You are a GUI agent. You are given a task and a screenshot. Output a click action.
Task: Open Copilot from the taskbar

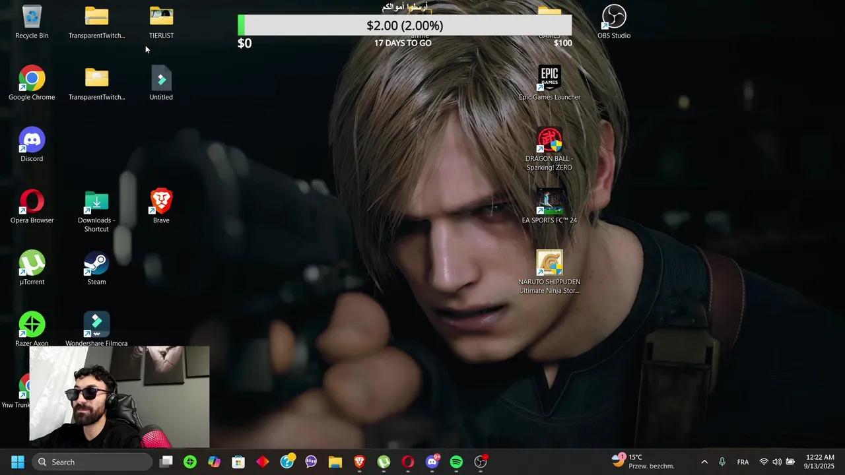click(x=214, y=462)
